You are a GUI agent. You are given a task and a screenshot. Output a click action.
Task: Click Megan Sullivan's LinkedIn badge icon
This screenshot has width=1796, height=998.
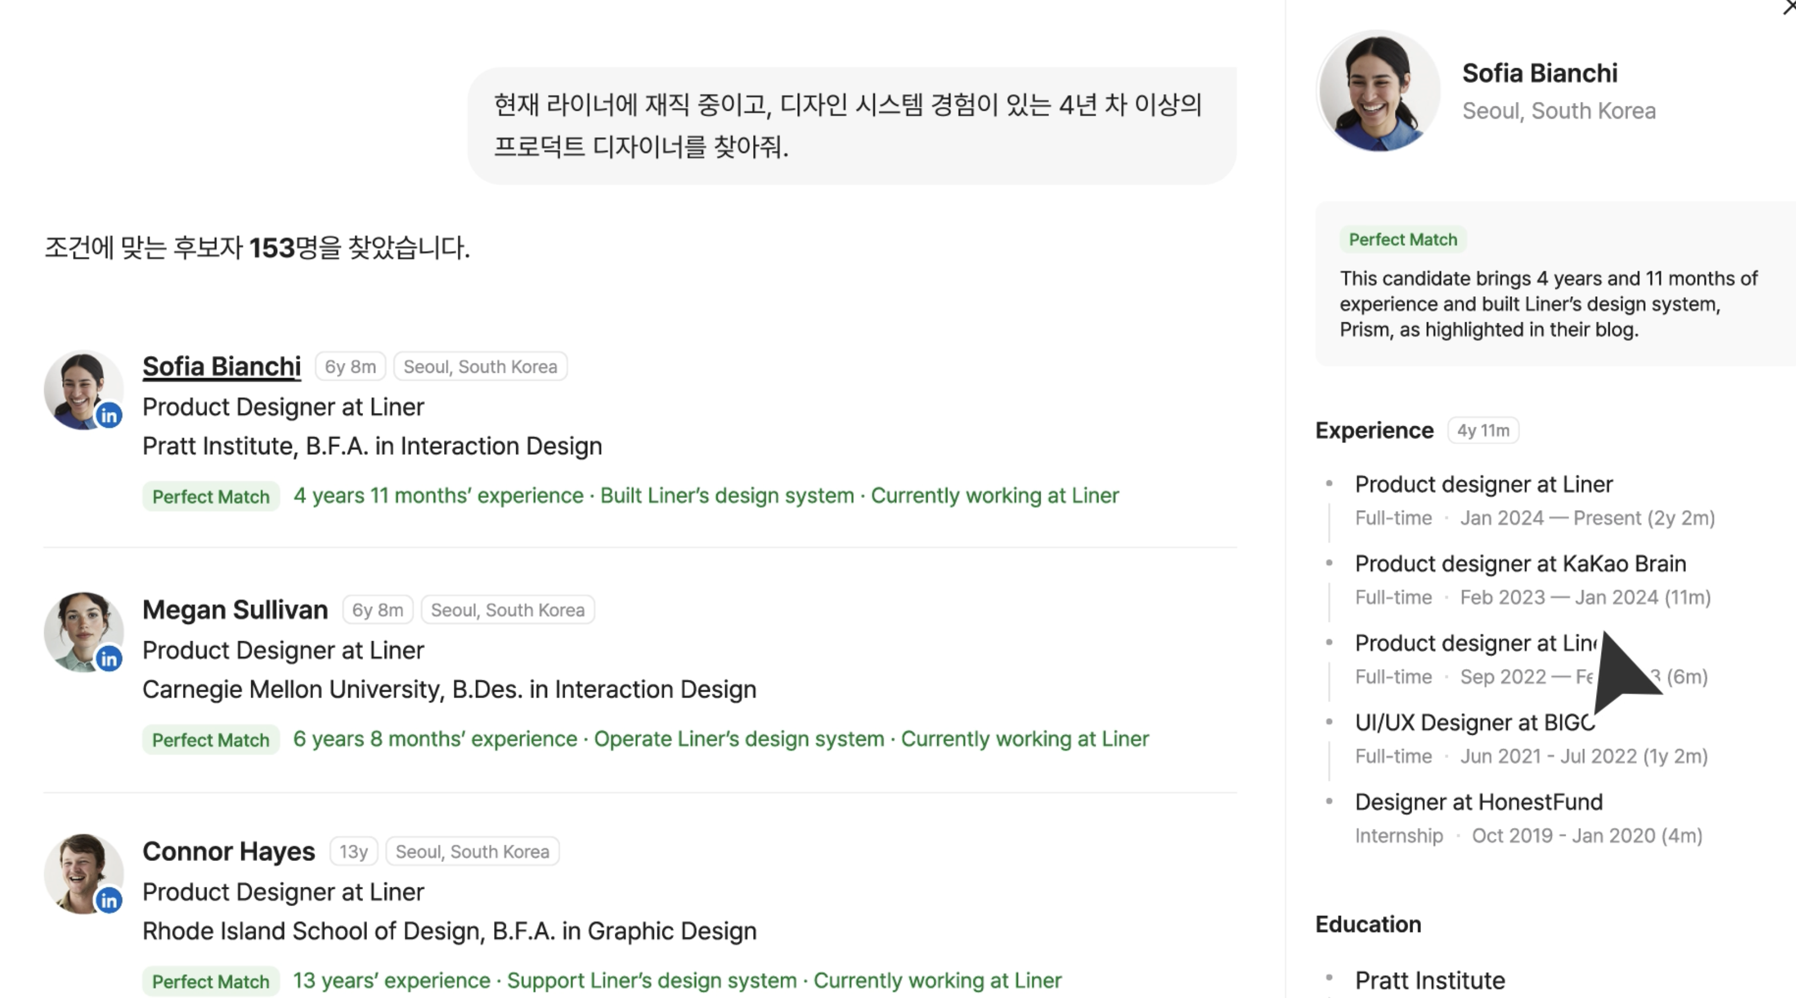pyautogui.click(x=109, y=659)
